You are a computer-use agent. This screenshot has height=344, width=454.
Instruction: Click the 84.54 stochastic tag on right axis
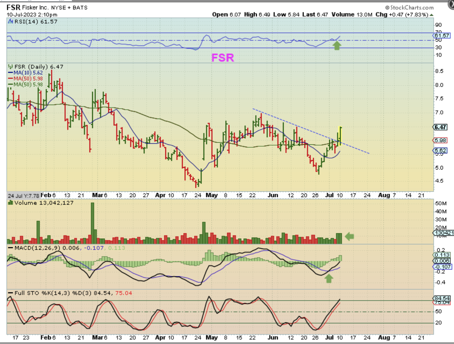point(442,298)
